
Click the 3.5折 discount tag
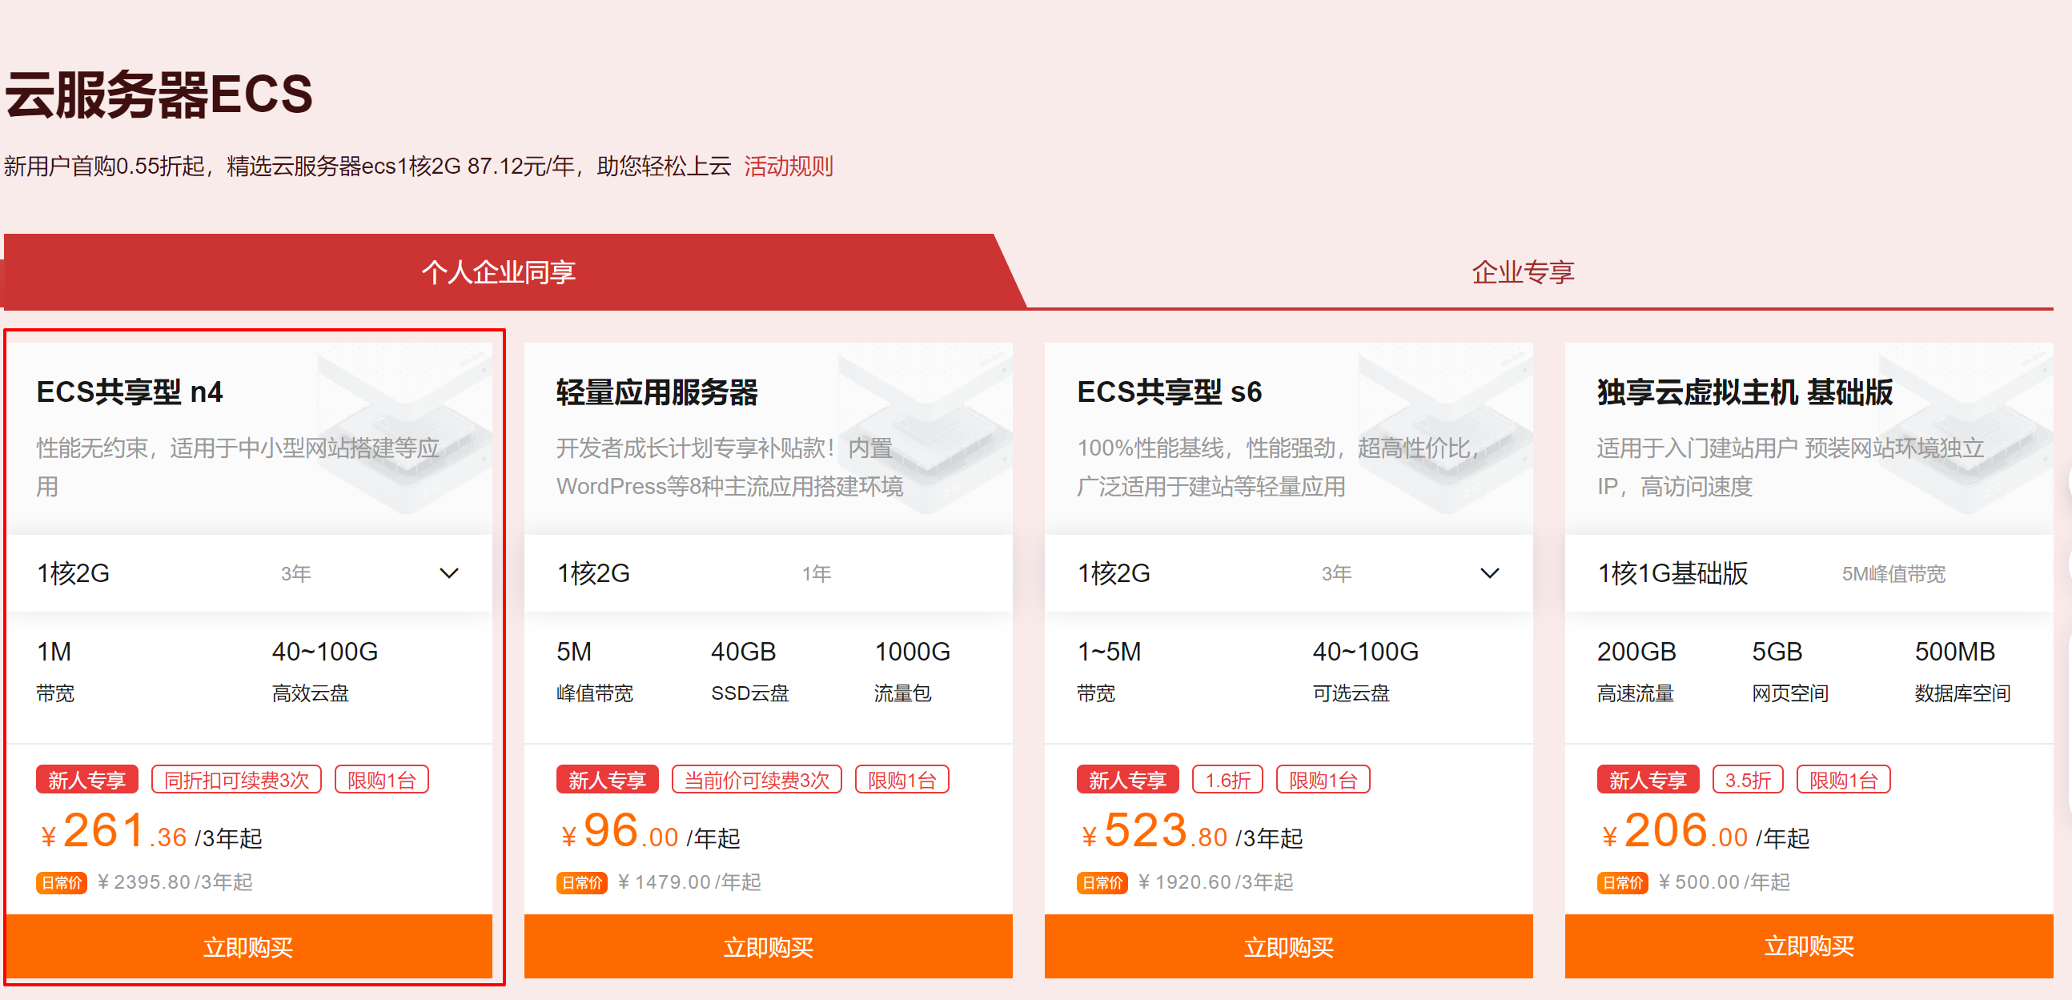[x=1748, y=780]
